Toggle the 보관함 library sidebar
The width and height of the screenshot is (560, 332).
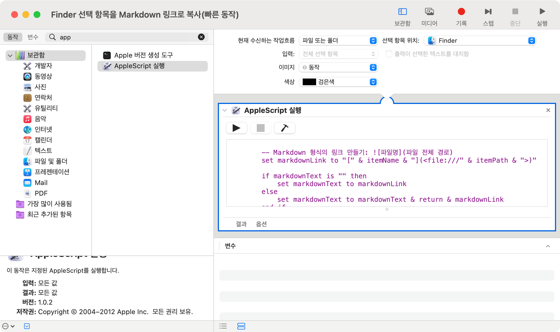[x=402, y=12]
